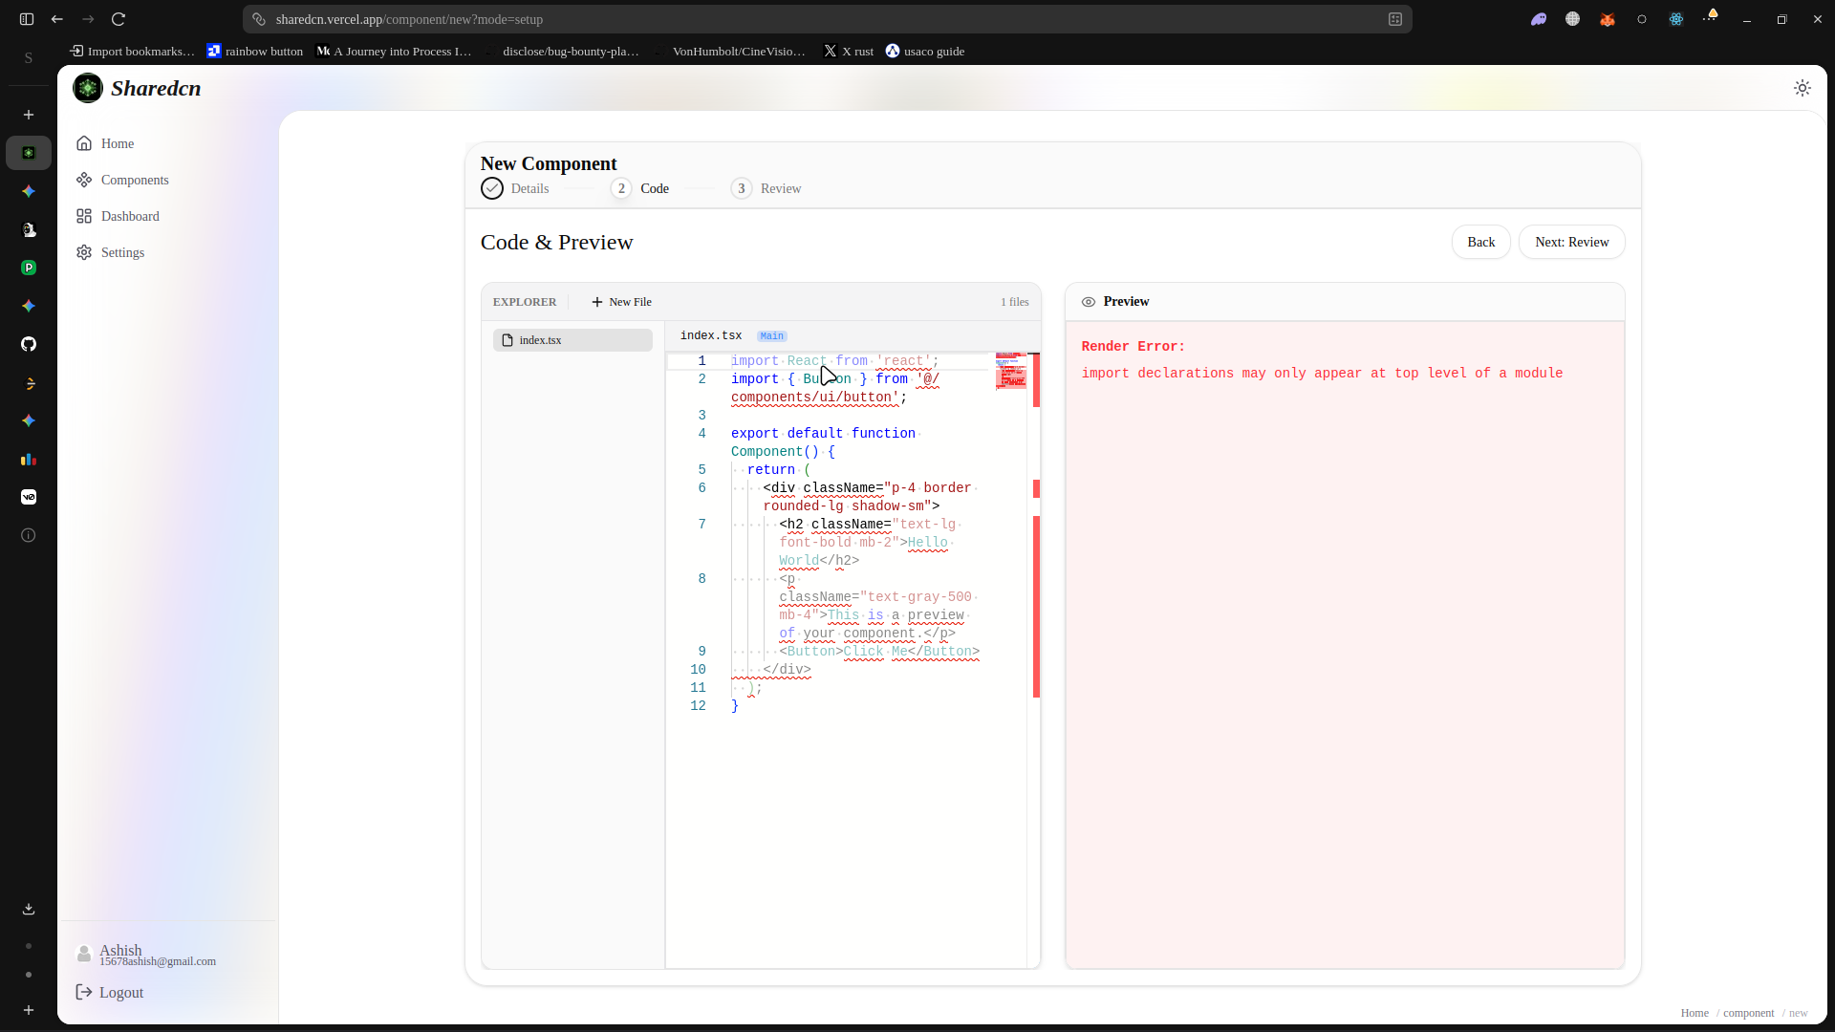Click the downloads icon in the sidebar
1835x1032 pixels.
29,909
